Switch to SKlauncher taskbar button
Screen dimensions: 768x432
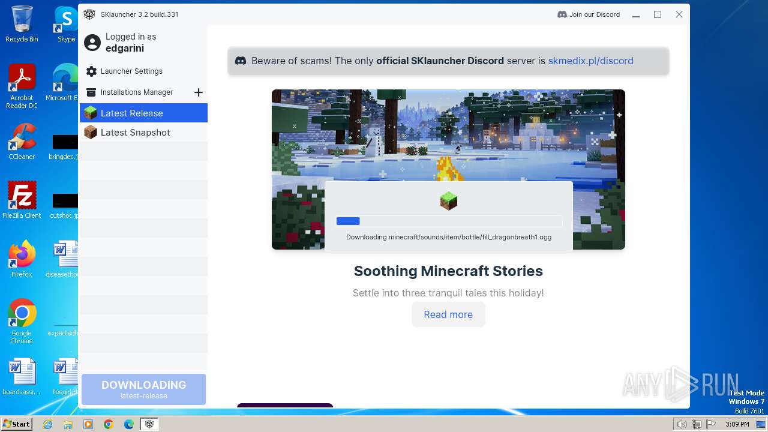pos(149,424)
